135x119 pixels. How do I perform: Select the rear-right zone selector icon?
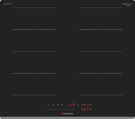(x=91, y=105)
